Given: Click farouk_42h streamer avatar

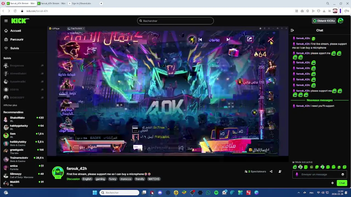Looking at the screenshot, I should coord(58,172).
